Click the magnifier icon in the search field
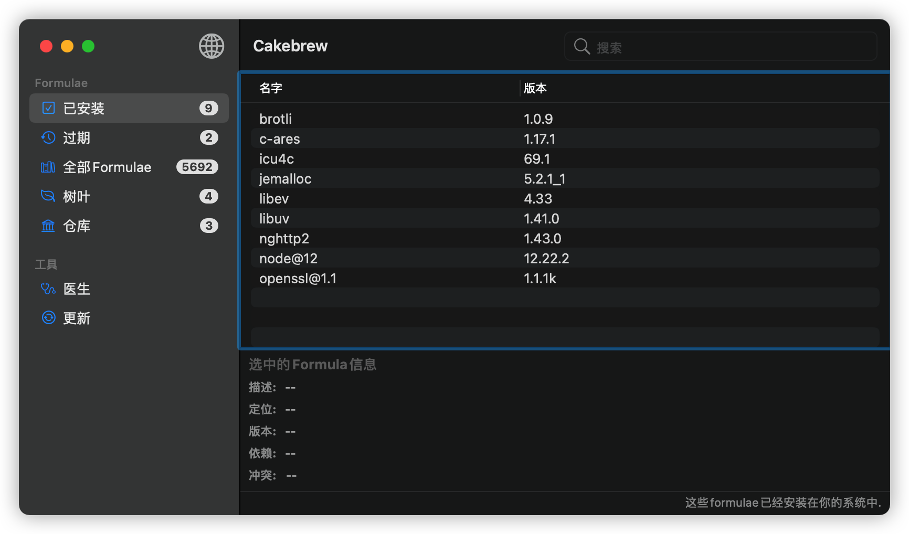Viewport: 909px width, 534px height. click(x=582, y=46)
